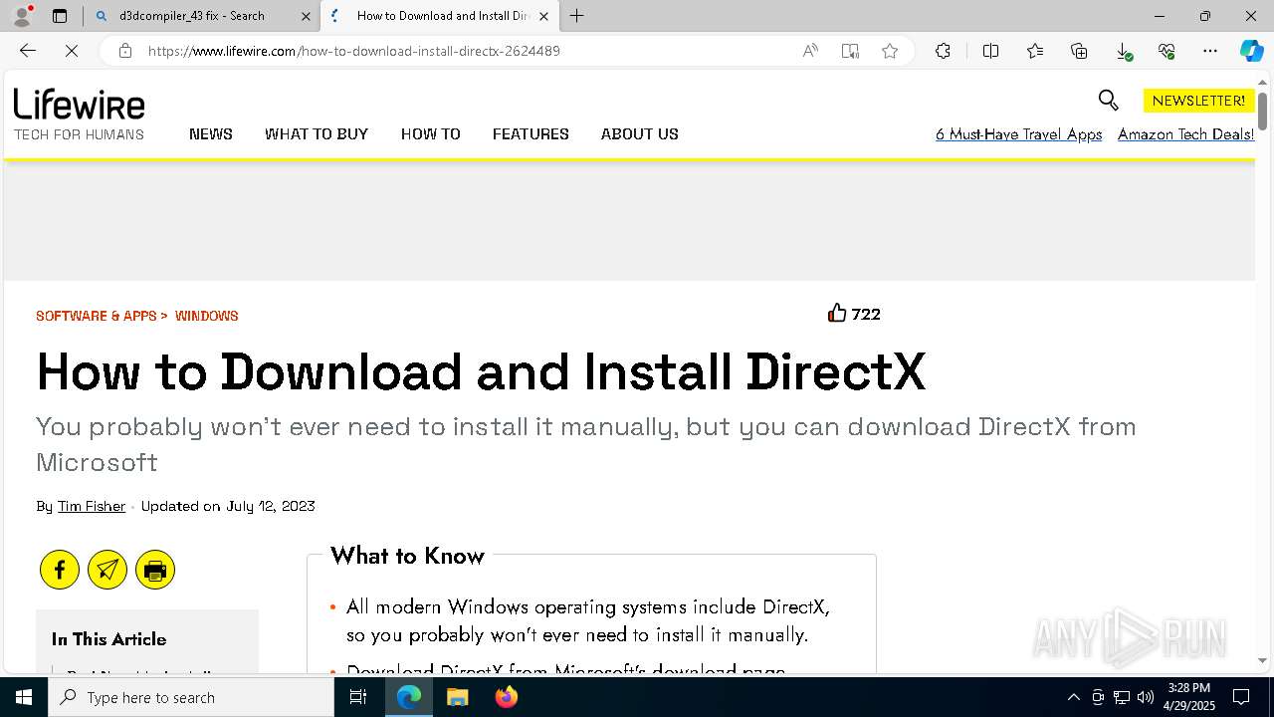Viewport: 1274px width, 717px height.
Task: Open the Extensions puzzle icon
Action: [943, 51]
